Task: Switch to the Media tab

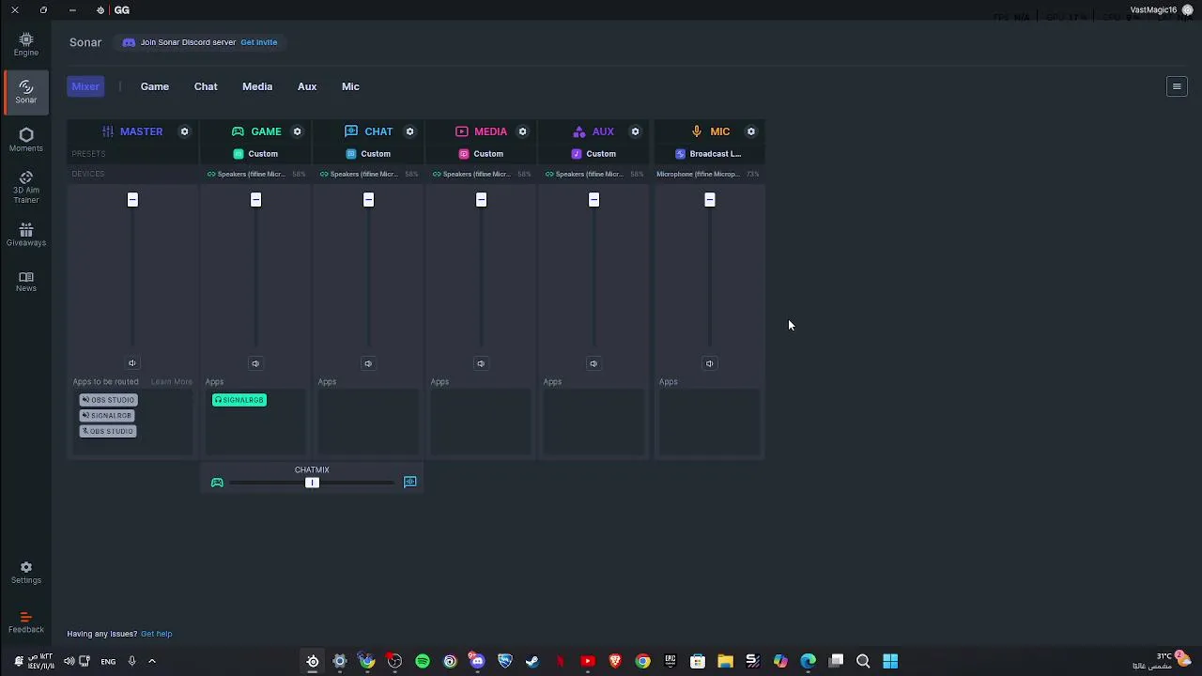Action: pos(257,86)
